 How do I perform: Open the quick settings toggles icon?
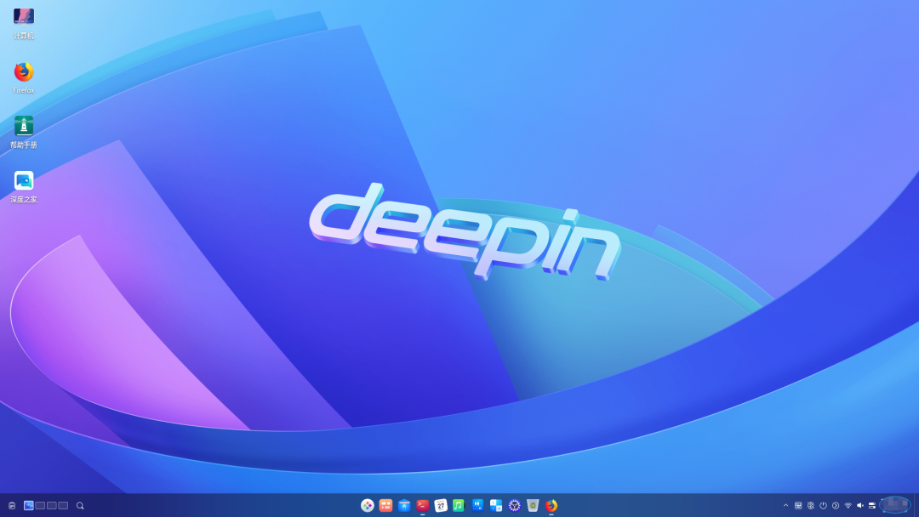872,505
